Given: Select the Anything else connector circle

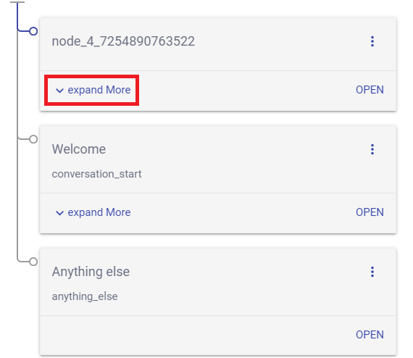Looking at the screenshot, I should point(33,262).
